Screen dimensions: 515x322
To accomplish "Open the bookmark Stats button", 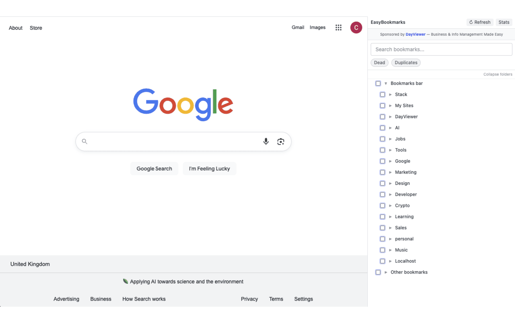I will 504,22.
